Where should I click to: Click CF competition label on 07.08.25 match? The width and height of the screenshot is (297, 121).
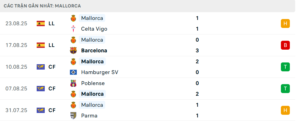[x=52, y=89]
